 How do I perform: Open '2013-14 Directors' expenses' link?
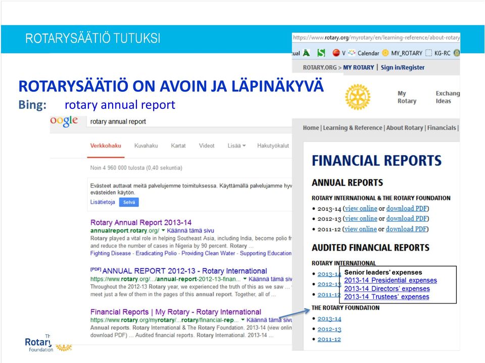click(387, 288)
